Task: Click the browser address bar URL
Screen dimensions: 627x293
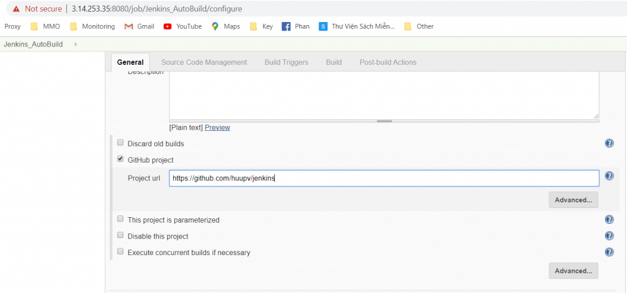Action: pyautogui.click(x=157, y=9)
